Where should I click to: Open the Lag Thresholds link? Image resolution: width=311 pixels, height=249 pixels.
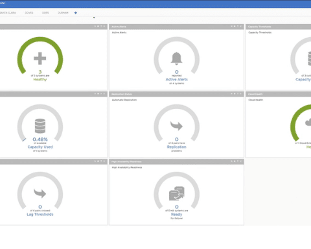coord(40,215)
